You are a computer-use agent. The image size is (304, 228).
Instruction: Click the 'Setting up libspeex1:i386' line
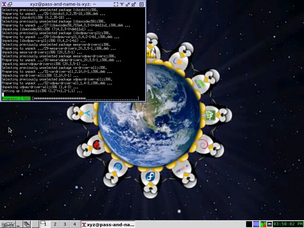(42, 91)
